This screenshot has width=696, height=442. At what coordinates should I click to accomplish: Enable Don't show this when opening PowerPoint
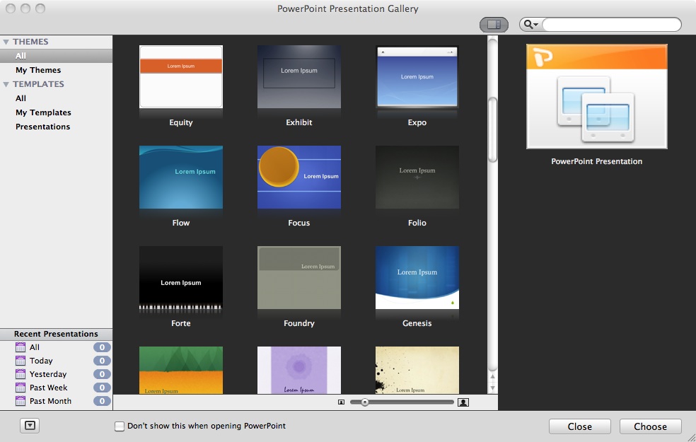pyautogui.click(x=120, y=426)
